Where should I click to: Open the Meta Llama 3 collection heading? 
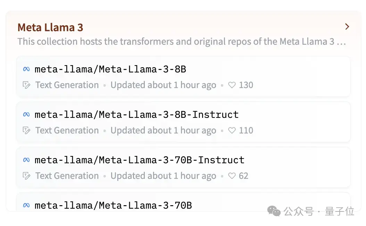tap(50, 27)
